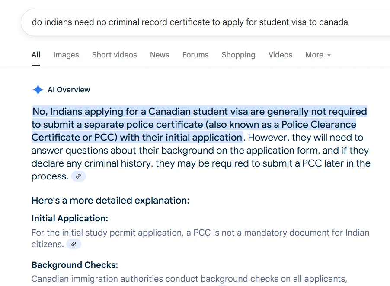Expand the More search filters dropdown
Image resolution: width=390 pixels, height=286 pixels.
(318, 55)
